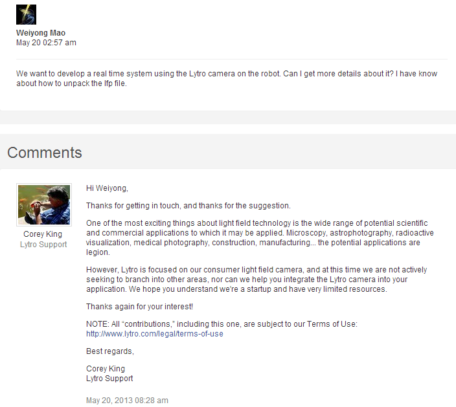
Task: Click the 'Thanks again for your interest!' line
Action: pos(139,306)
